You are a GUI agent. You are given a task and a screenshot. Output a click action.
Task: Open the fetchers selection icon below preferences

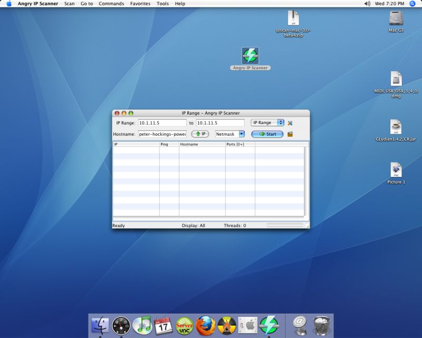point(290,134)
